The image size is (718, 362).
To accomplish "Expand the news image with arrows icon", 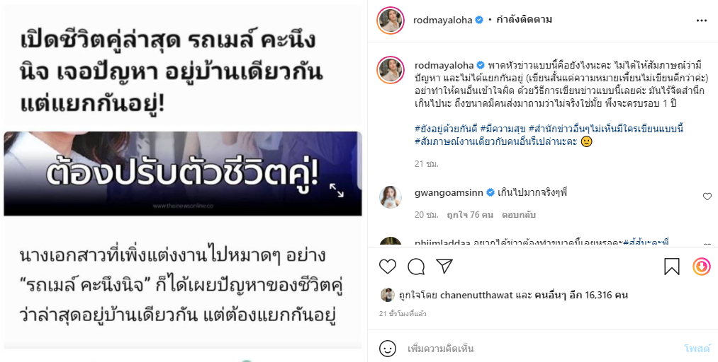I will click(x=337, y=190).
